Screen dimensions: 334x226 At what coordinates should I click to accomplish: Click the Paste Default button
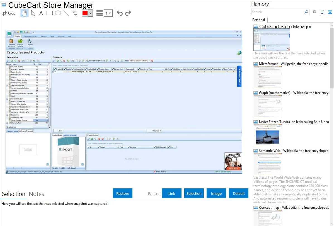click(x=239, y=193)
